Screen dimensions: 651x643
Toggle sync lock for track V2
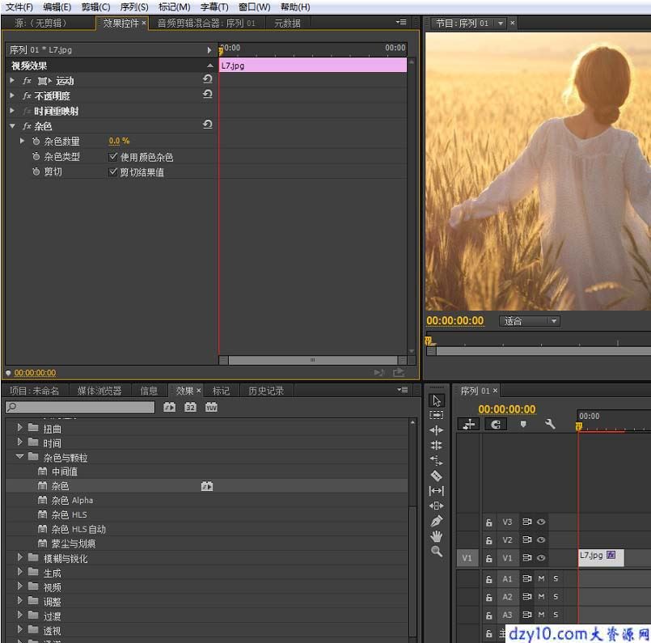pos(526,539)
